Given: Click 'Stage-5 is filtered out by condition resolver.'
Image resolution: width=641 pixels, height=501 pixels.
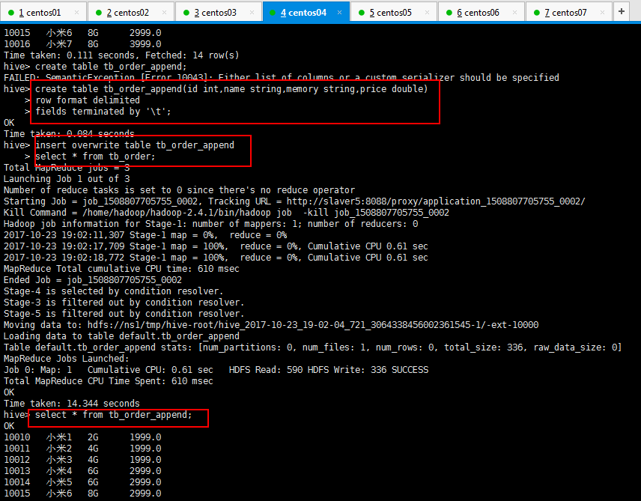Looking at the screenshot, I should coord(124,314).
